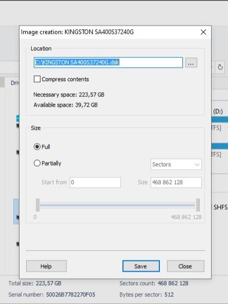Click Bytes per sector value 512

pos(169,295)
